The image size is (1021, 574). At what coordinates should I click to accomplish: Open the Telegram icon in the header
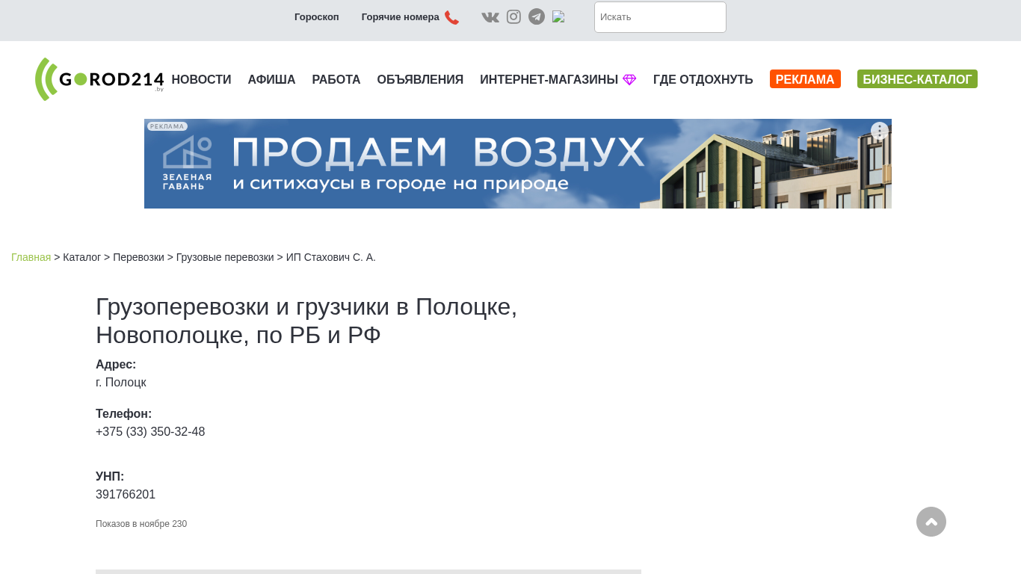click(537, 16)
